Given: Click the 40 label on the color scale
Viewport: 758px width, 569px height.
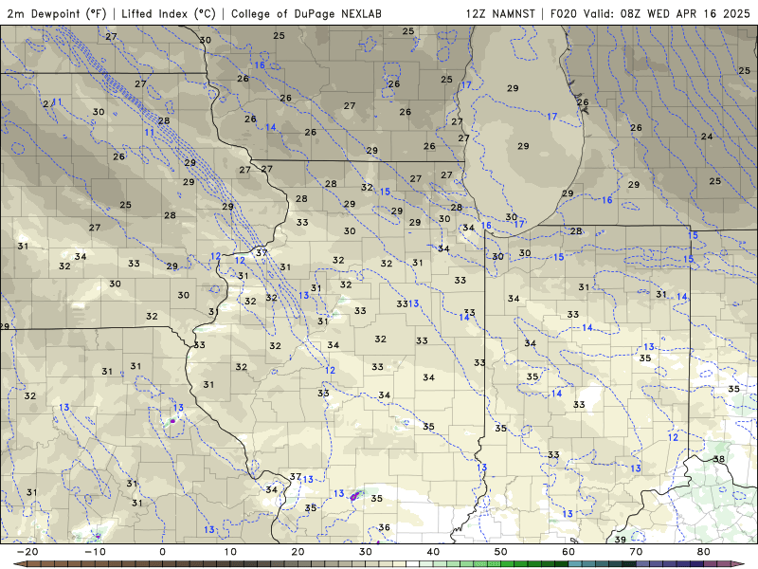Looking at the screenshot, I should pos(433,552).
